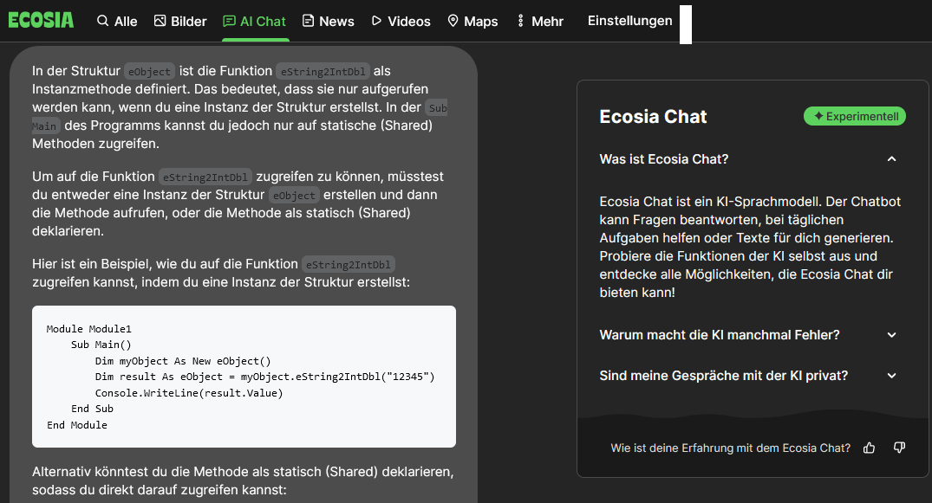Viewport: 932px width, 503px height.
Task: Open the Maps tab
Action: tap(473, 22)
